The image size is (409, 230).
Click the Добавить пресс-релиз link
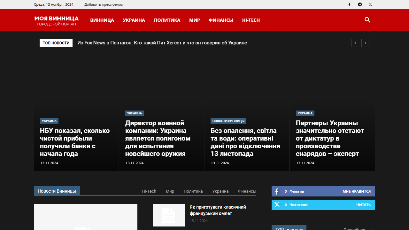point(104,4)
